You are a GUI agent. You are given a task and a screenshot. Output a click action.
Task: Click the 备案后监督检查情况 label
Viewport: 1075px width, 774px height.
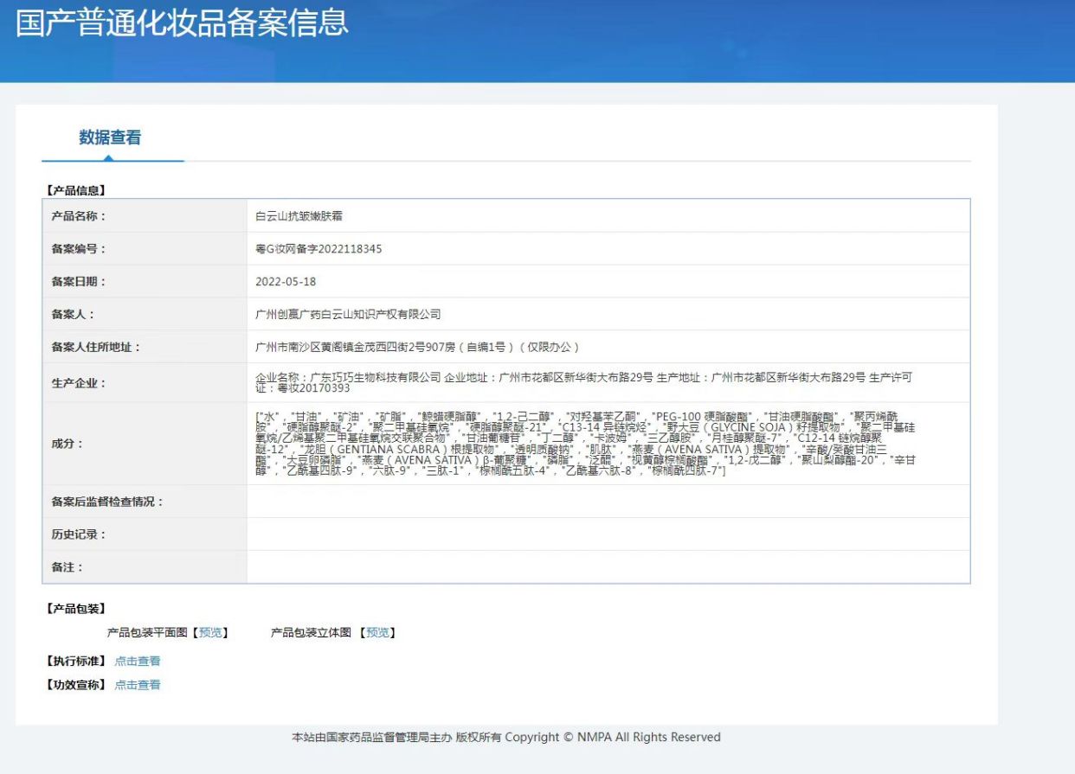tap(107, 502)
